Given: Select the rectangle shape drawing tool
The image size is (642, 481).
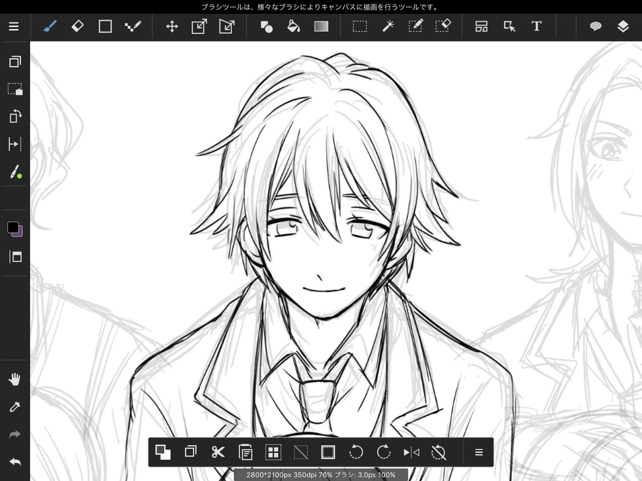Looking at the screenshot, I should 105,26.
